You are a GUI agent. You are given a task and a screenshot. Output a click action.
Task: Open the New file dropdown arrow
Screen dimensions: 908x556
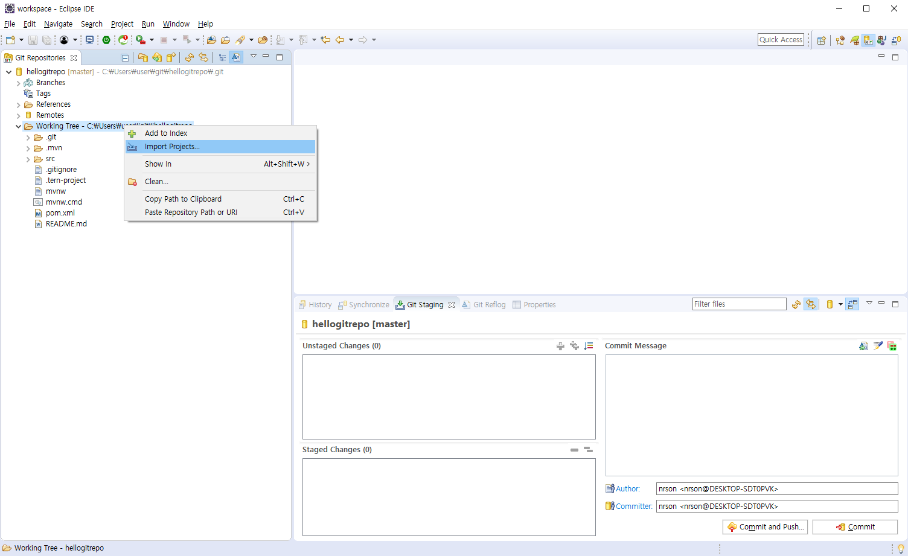[x=21, y=40]
